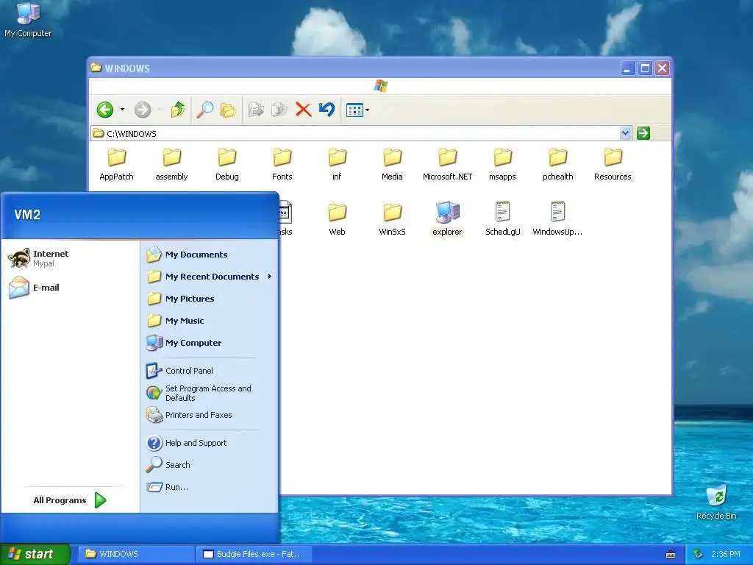Open My Music in Start menu
Screen dimensions: 753x565
[210, 321]
